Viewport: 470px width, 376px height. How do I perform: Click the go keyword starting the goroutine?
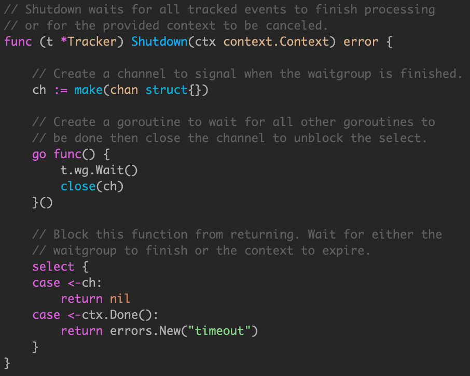(x=39, y=155)
